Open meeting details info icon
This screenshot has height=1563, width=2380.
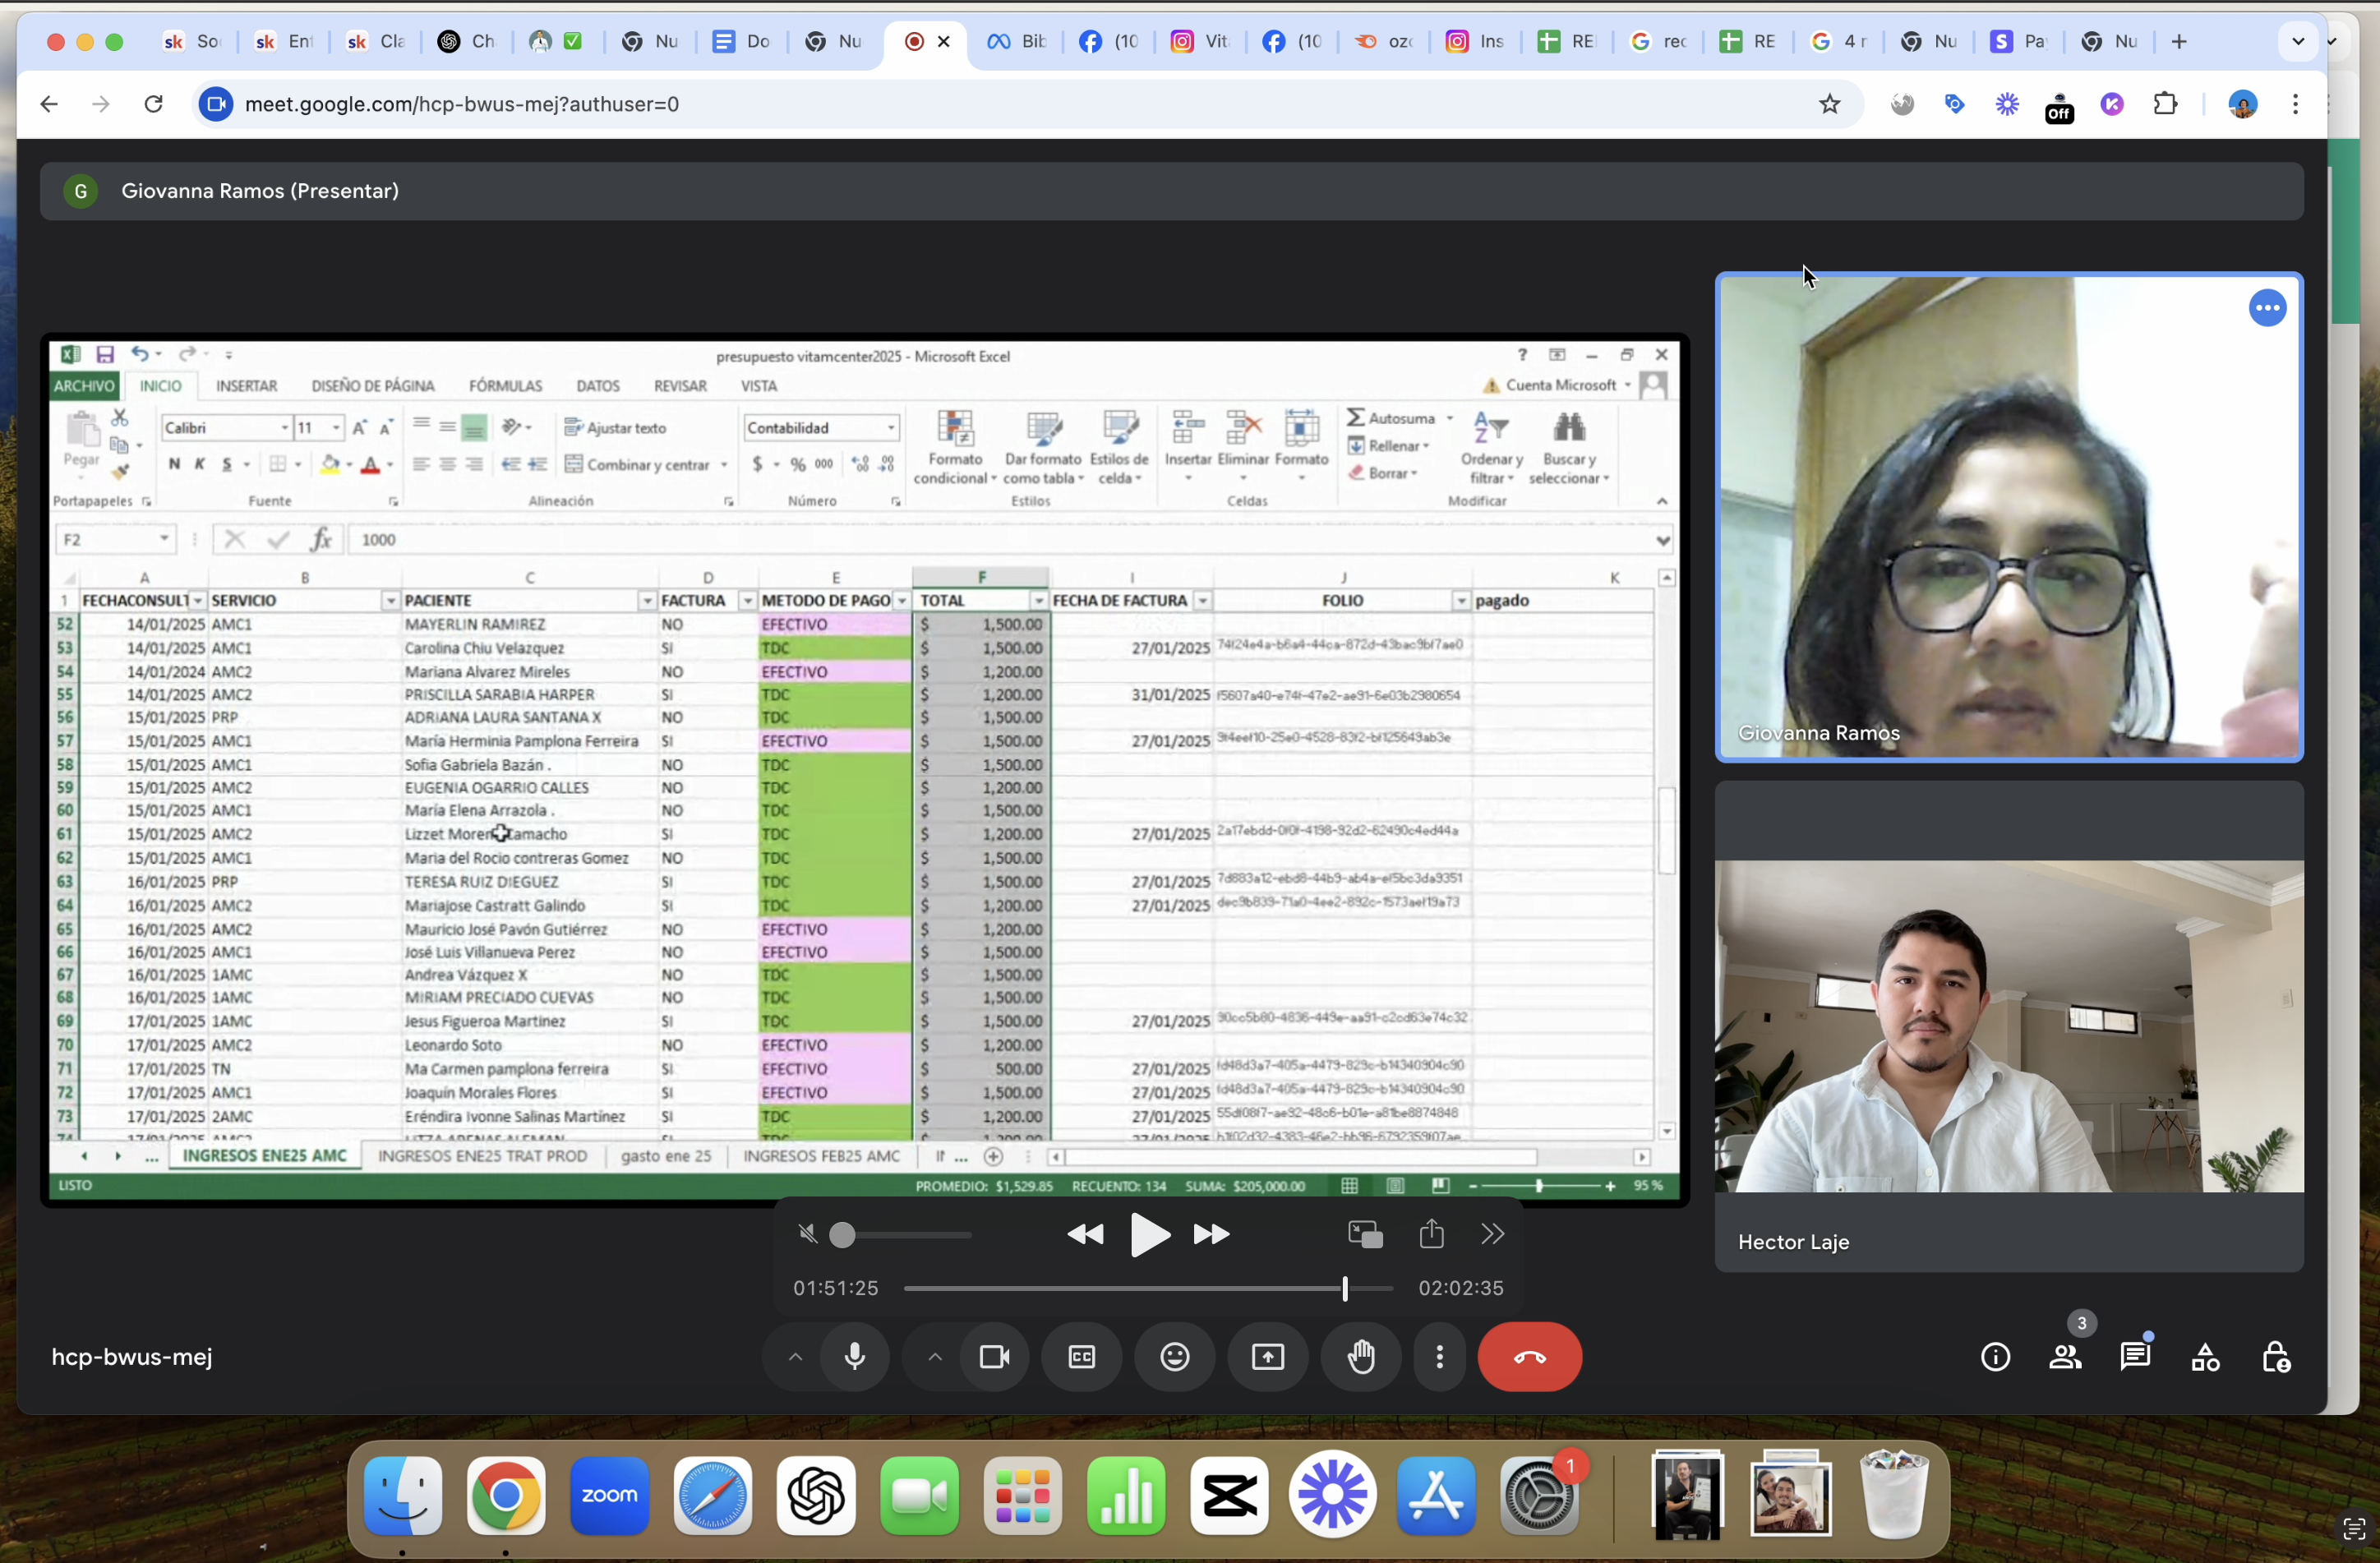1995,1357
